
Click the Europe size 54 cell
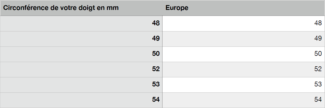pos(243,100)
